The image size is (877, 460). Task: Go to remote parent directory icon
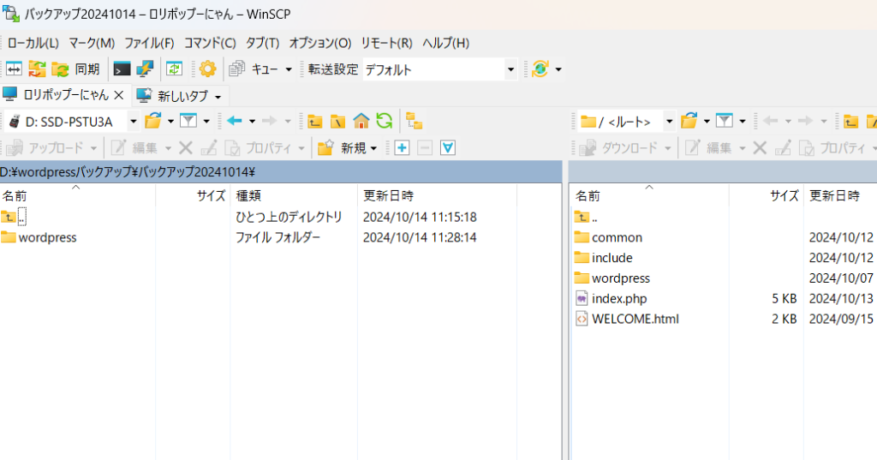[850, 121]
